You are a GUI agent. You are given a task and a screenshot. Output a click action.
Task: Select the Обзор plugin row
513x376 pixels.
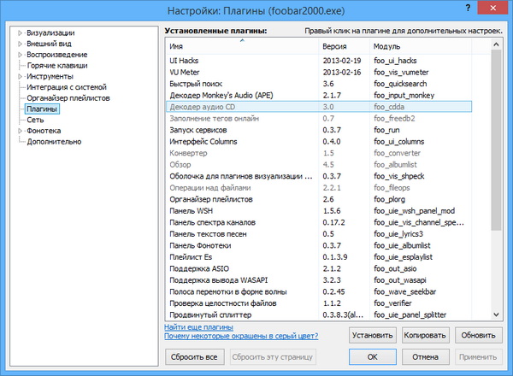(319, 165)
